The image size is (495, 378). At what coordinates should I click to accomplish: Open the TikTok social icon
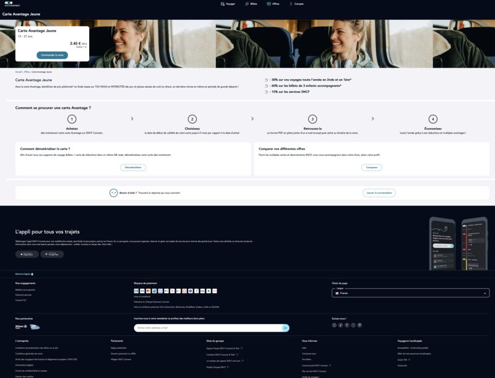coord(341,325)
